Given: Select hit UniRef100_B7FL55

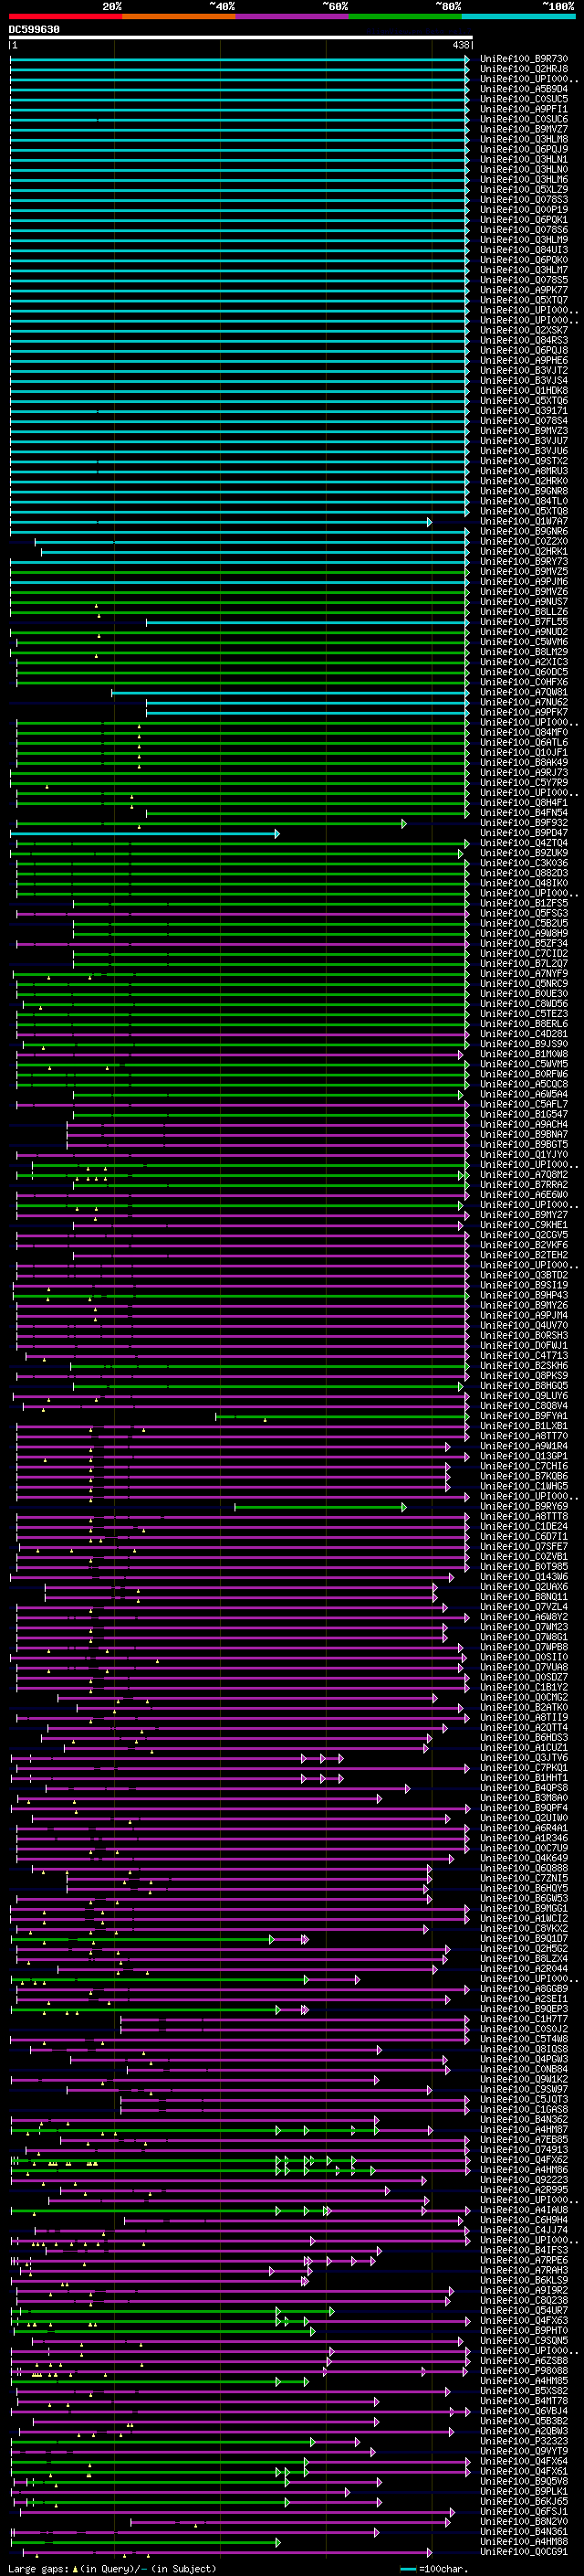Looking at the screenshot, I should [524, 622].
